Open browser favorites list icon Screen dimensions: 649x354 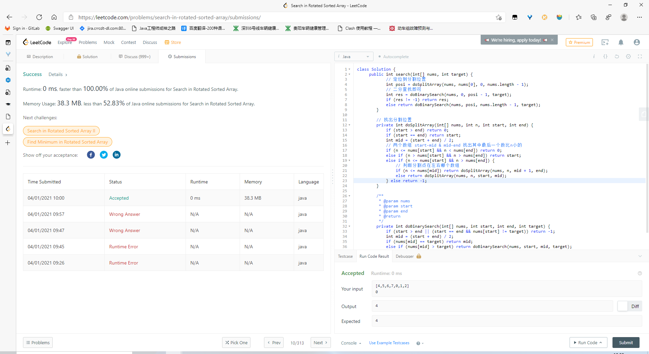[x=579, y=17]
